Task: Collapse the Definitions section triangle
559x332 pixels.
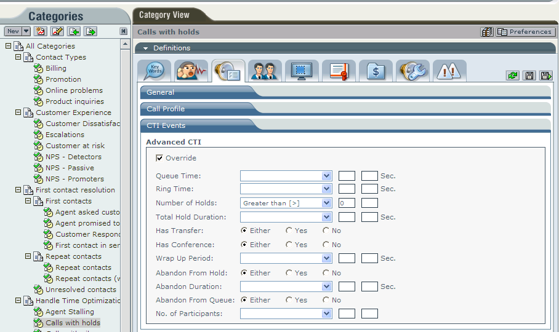Action: coord(145,48)
